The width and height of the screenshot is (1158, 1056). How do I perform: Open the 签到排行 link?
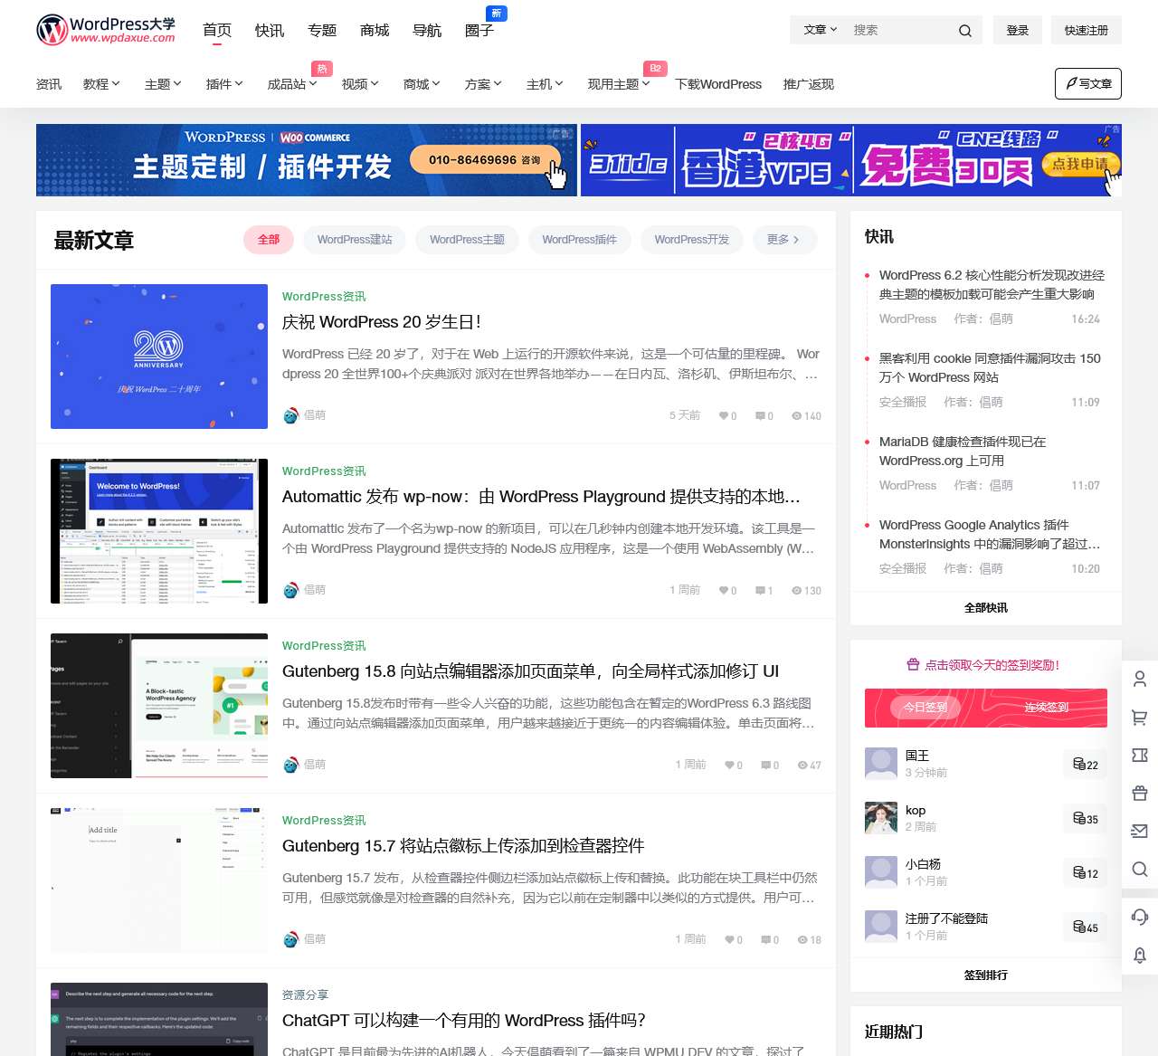click(x=986, y=975)
